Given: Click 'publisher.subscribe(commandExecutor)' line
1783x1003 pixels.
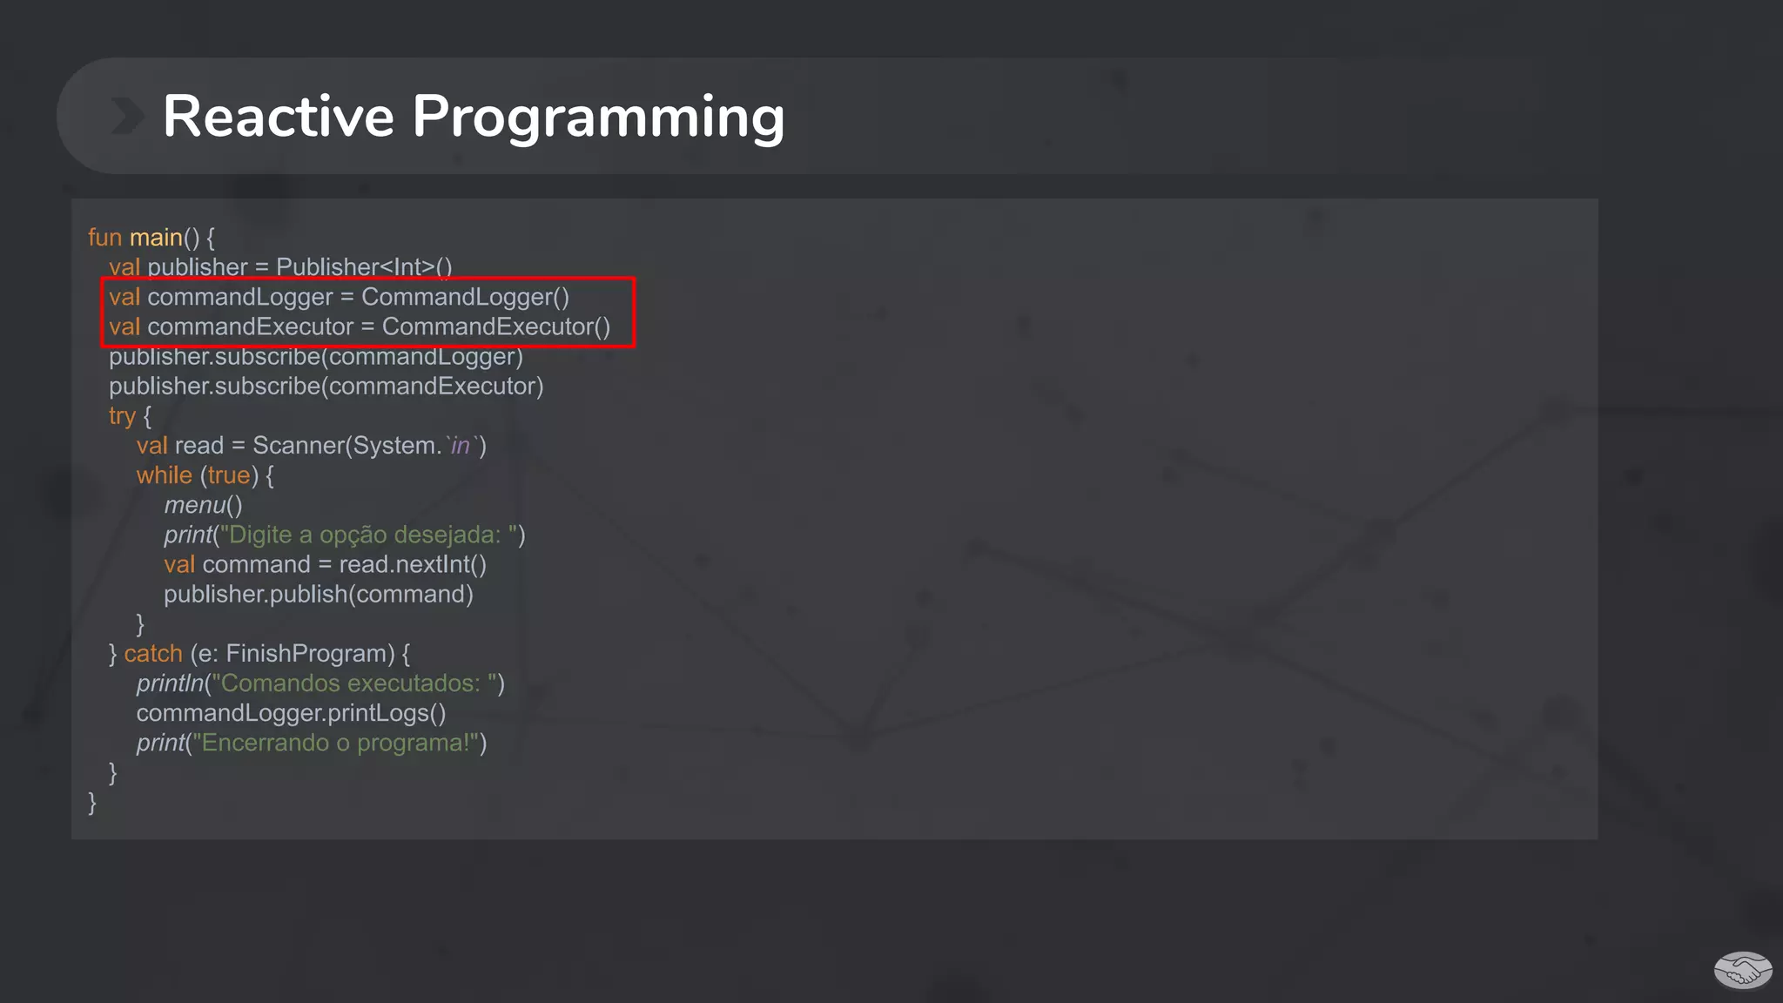Looking at the screenshot, I should tap(326, 387).
